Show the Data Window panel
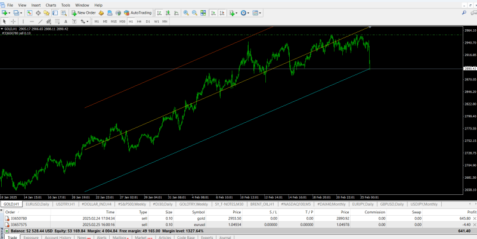Viewport: 477px width, 239px height. (x=38, y=13)
